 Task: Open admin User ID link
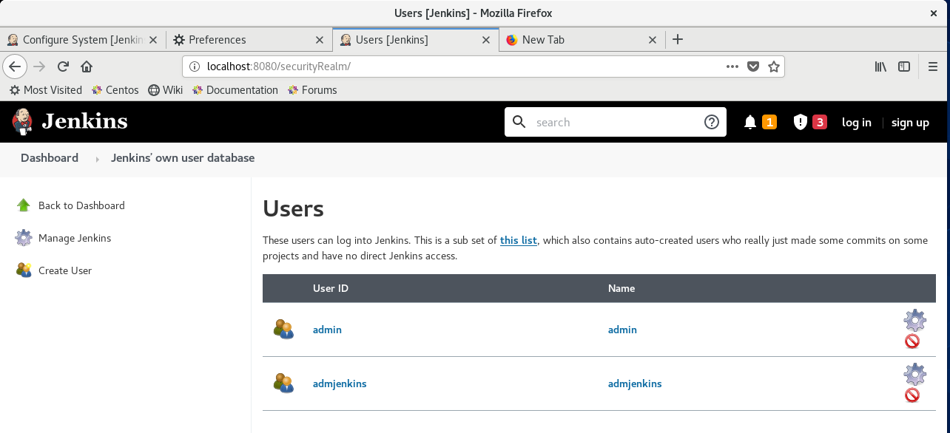(327, 330)
